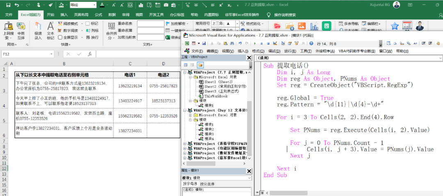443x196 pixels.
Task: Open the 文件 tab in Excel's ribbon
Action: (x=9, y=15)
